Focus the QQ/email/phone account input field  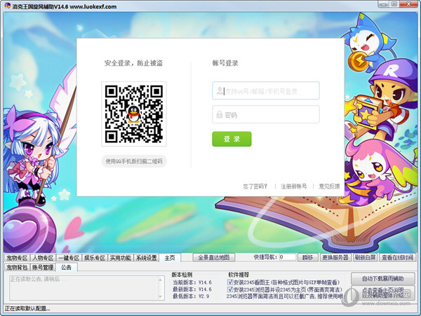[x=266, y=90]
